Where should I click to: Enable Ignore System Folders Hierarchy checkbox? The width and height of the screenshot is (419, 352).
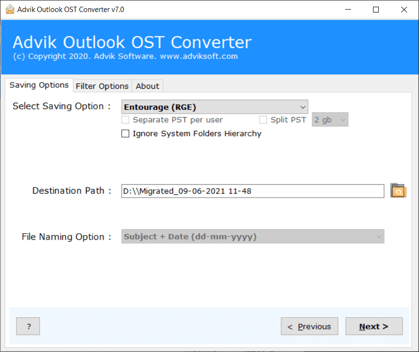[125, 133]
